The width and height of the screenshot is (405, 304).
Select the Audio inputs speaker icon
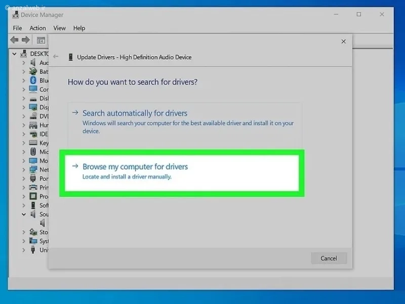click(x=33, y=62)
